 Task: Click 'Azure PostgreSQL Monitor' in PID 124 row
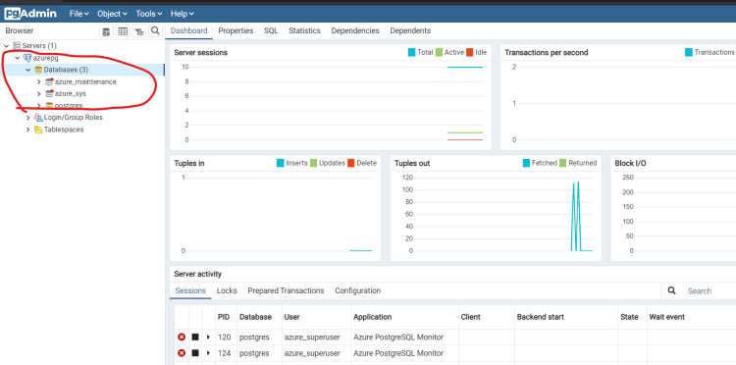pos(398,353)
